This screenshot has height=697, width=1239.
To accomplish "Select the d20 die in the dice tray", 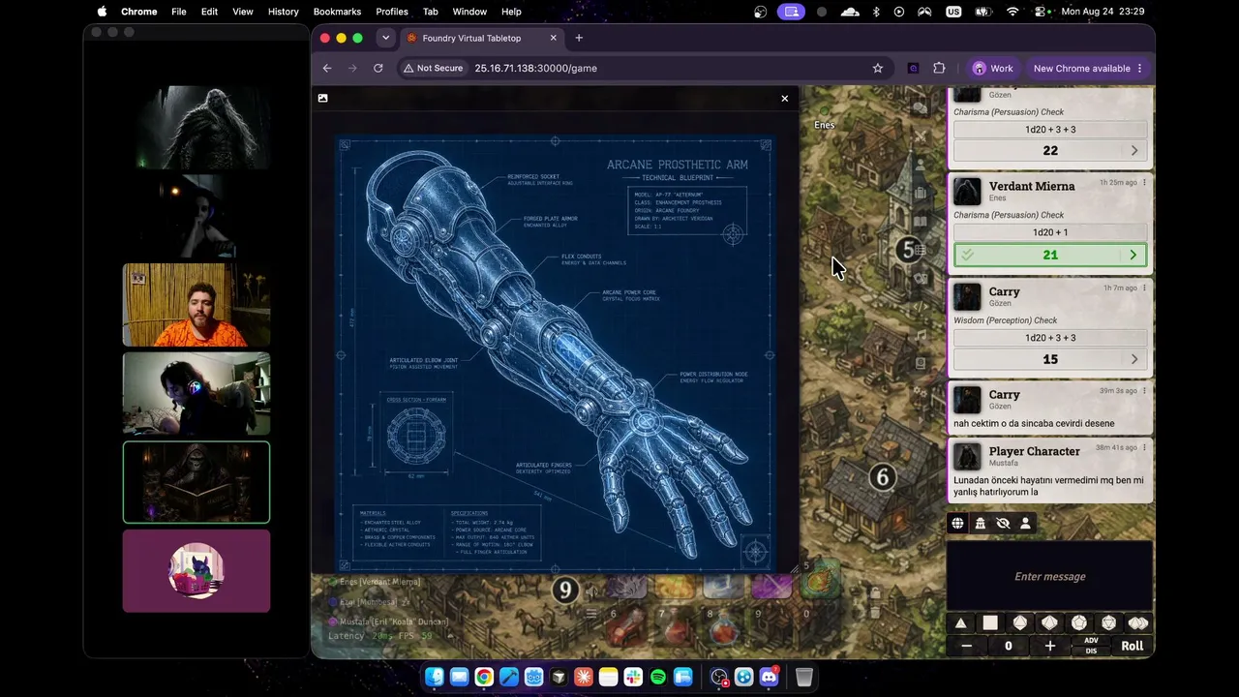I will click(x=1108, y=623).
